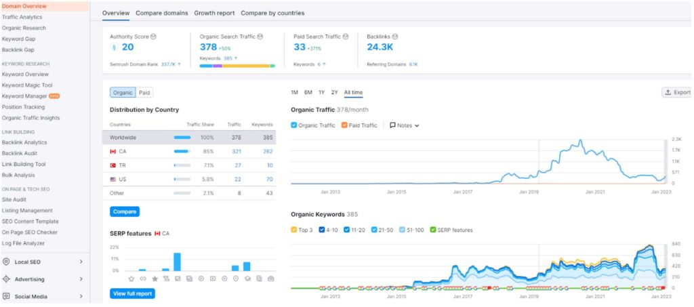Toggle the 51-100 keywords checkbox

(x=403, y=230)
